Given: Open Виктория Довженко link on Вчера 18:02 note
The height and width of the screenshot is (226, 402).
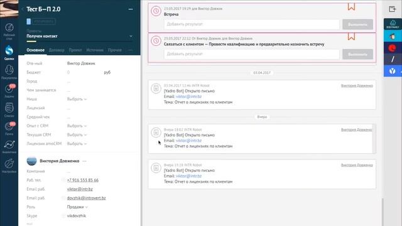Looking at the screenshot, I should tap(356, 130).
